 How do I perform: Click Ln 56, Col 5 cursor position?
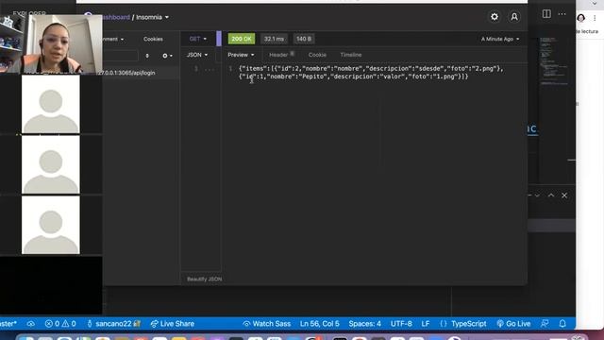319,324
